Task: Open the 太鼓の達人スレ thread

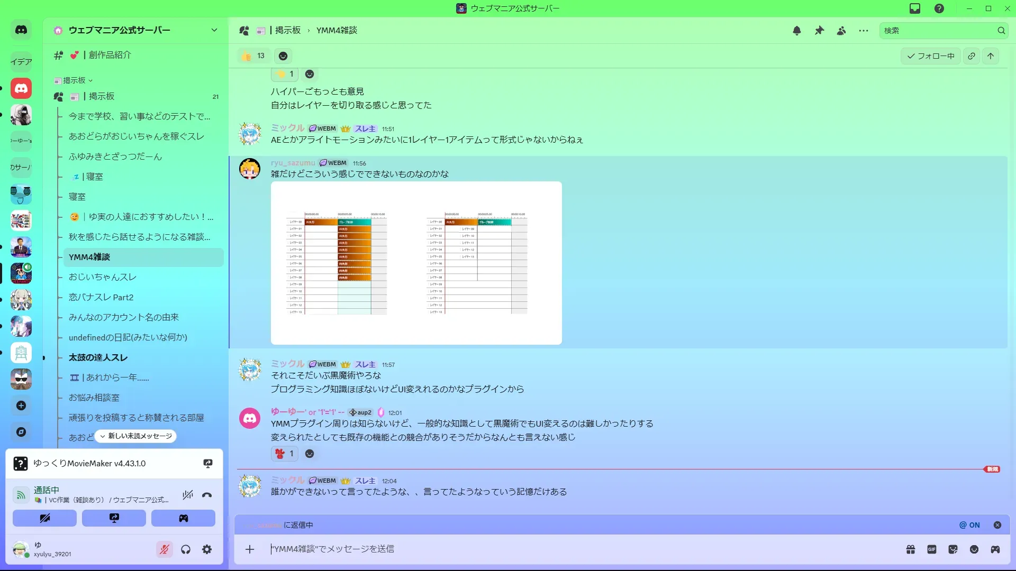Action: coord(98,357)
